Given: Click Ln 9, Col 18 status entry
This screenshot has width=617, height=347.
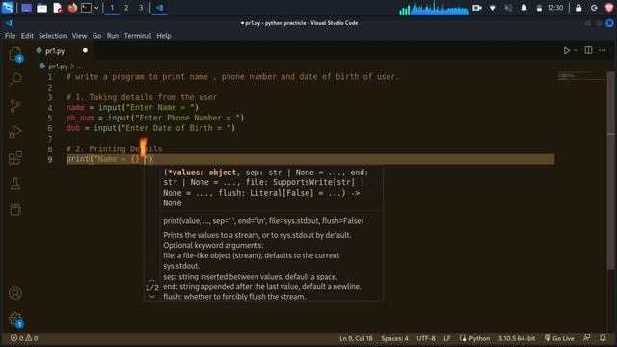Looking at the screenshot, I should 356,338.
